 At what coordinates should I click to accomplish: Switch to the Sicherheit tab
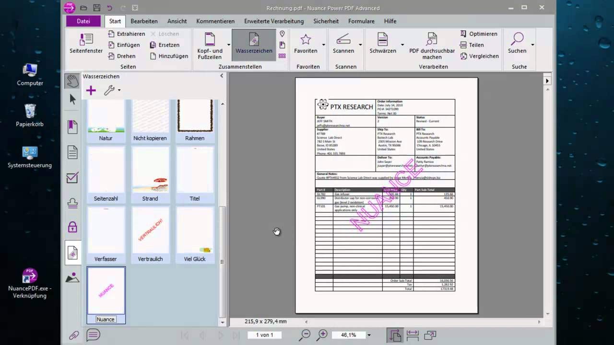[x=326, y=21]
